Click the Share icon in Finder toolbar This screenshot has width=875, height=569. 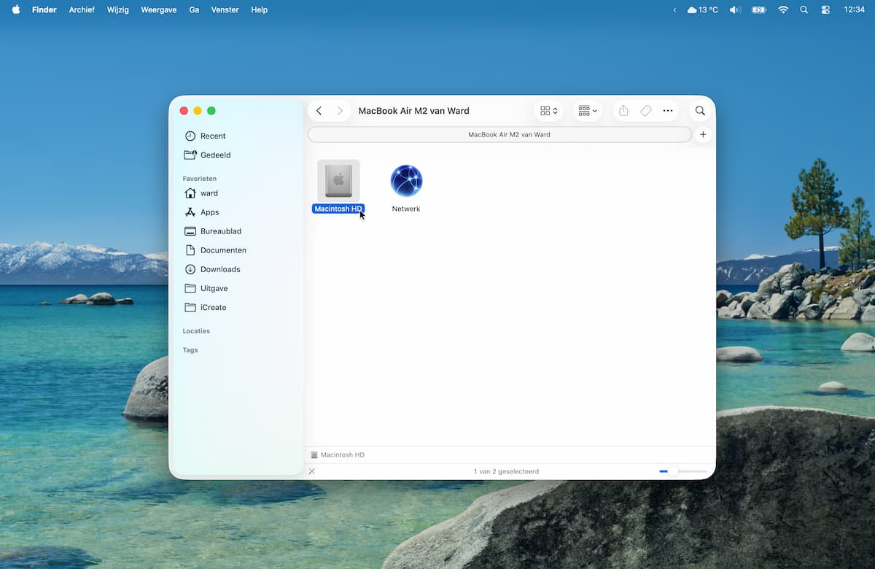623,111
